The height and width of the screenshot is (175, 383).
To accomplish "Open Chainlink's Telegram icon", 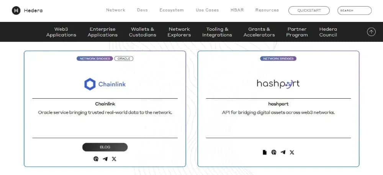I will click(x=105, y=159).
